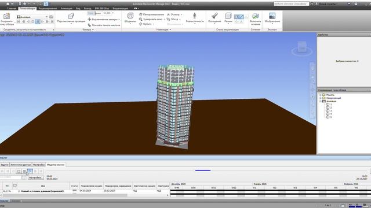This screenshot has width=371, height=208.
Task: Expand the Navigation (Навигация) panel arrow
Action: click(170, 29)
